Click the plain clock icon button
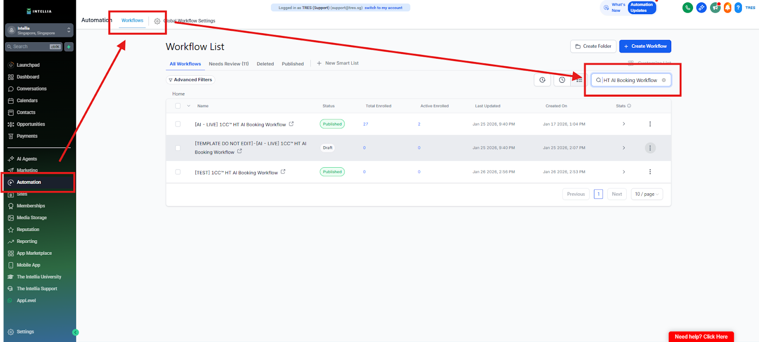Image resolution: width=759 pixels, height=342 pixels. point(562,80)
